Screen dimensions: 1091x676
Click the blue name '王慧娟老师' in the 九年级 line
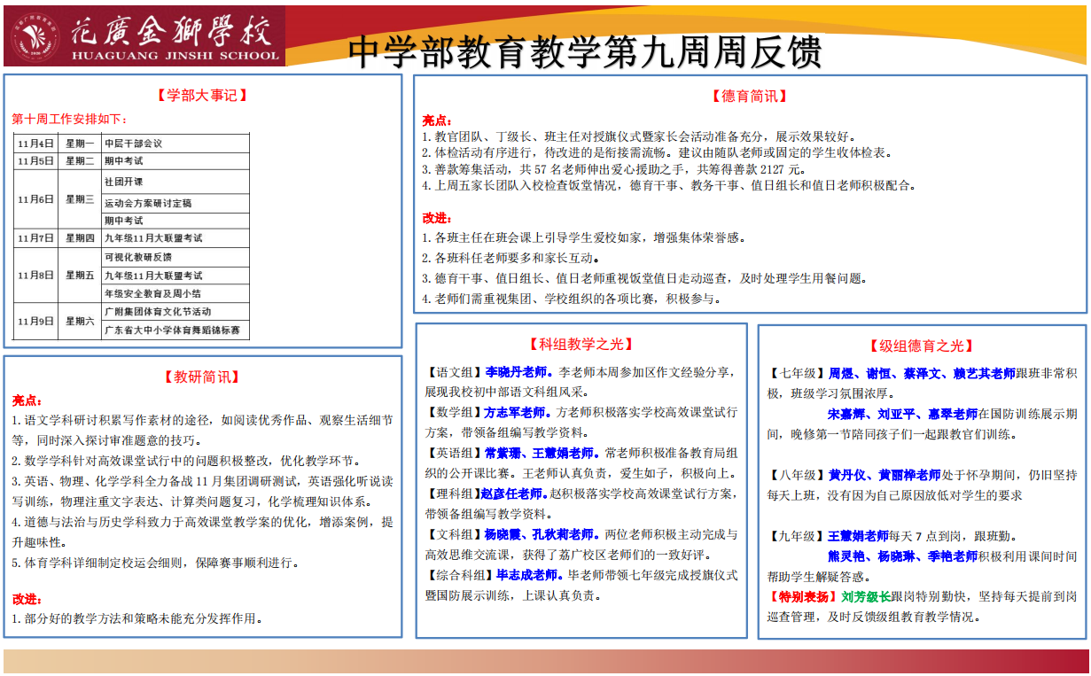pos(858,536)
